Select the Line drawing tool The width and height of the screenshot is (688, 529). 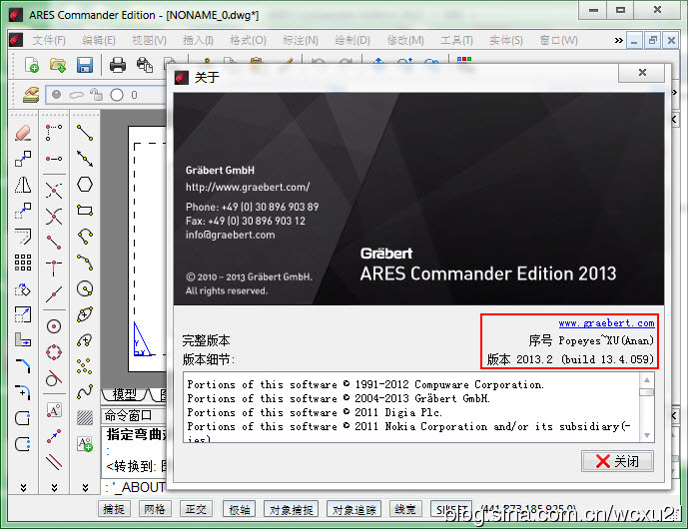click(85, 133)
